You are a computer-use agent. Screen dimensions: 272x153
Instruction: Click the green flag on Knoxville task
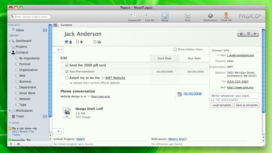pyautogui.click(x=10, y=140)
